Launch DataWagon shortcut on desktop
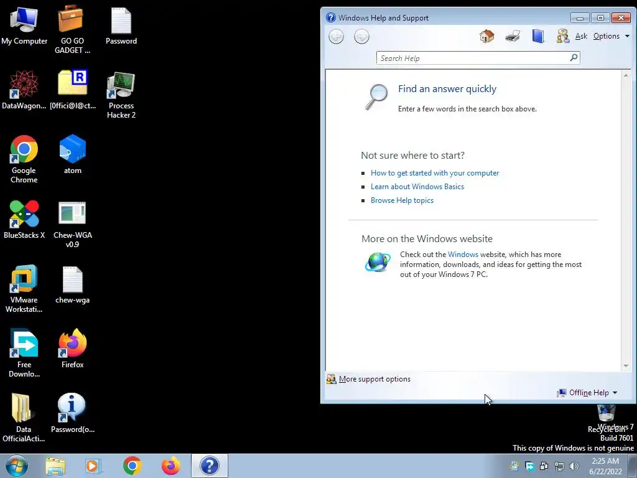637x478 pixels. [x=24, y=90]
